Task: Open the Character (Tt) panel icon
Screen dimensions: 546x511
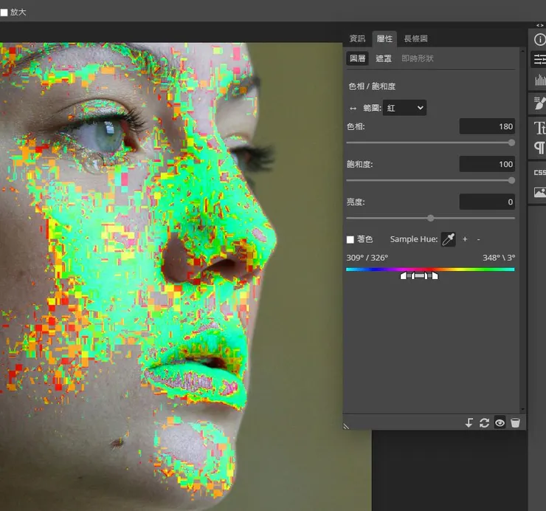Action: tap(539, 128)
